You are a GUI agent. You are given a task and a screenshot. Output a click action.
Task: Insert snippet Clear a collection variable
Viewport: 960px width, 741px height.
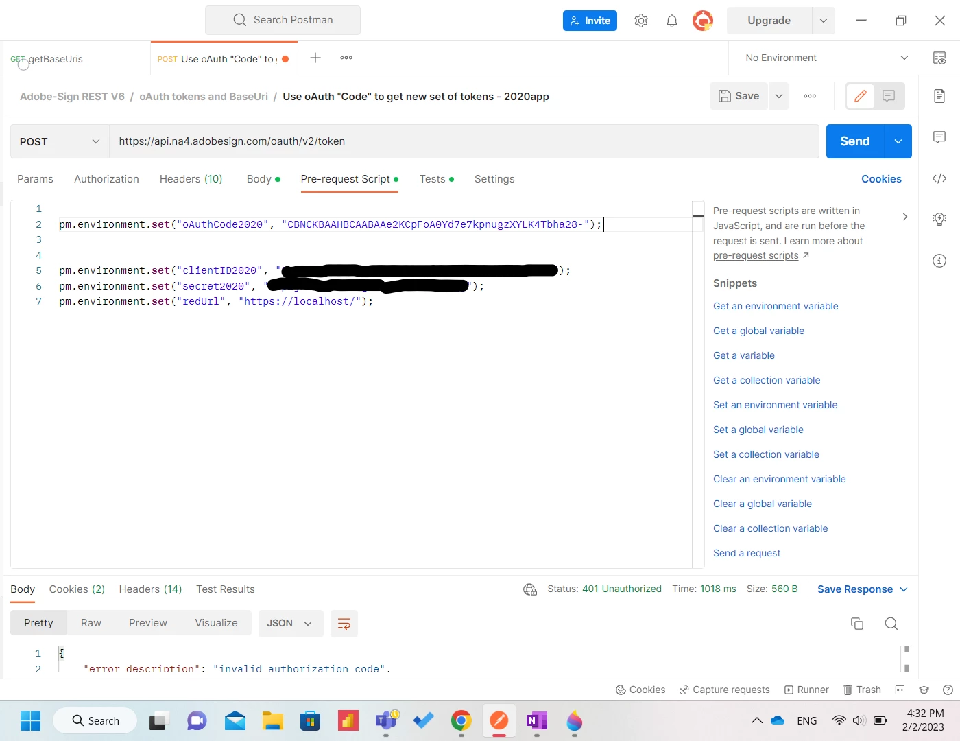[770, 528]
